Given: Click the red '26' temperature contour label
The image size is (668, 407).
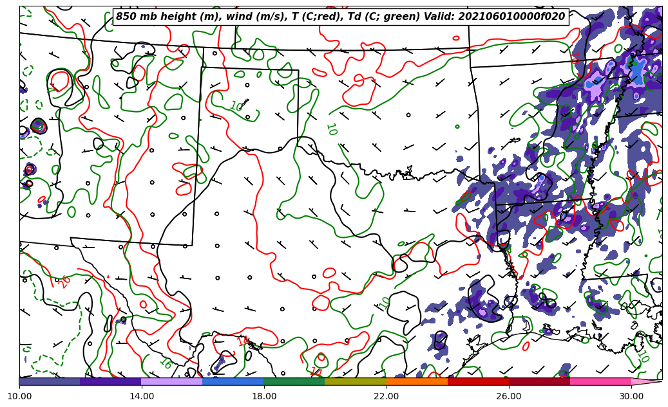Looking at the screenshot, I should (64, 282).
